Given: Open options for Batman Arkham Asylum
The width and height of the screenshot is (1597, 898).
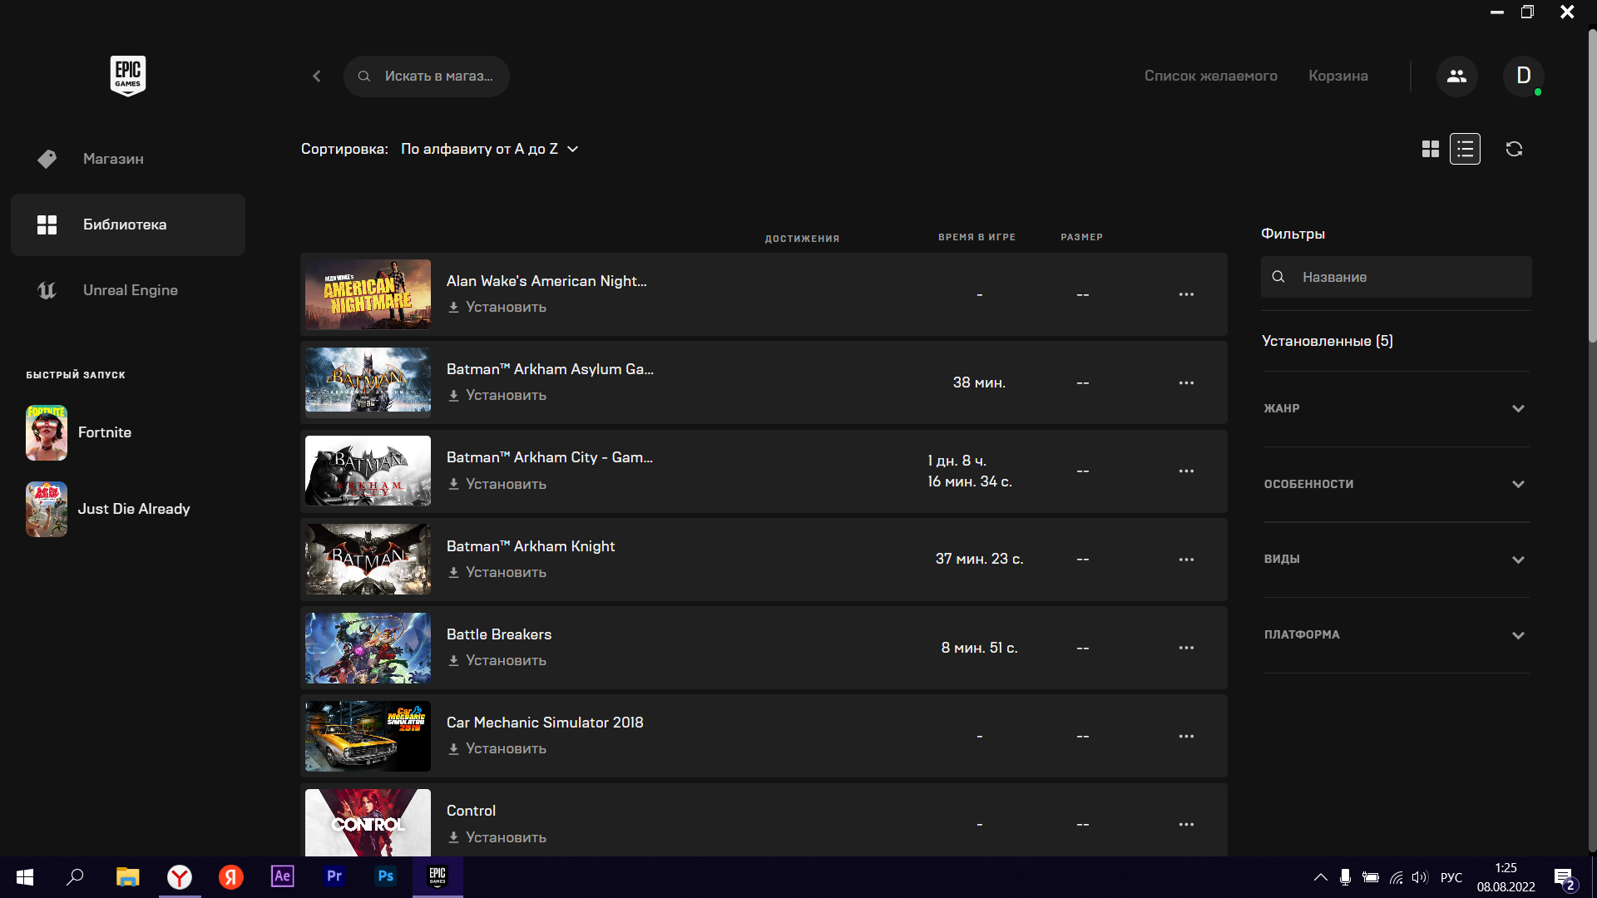Looking at the screenshot, I should click(x=1186, y=382).
